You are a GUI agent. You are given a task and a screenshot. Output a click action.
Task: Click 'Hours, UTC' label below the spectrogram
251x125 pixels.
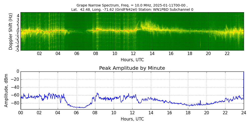132,60
